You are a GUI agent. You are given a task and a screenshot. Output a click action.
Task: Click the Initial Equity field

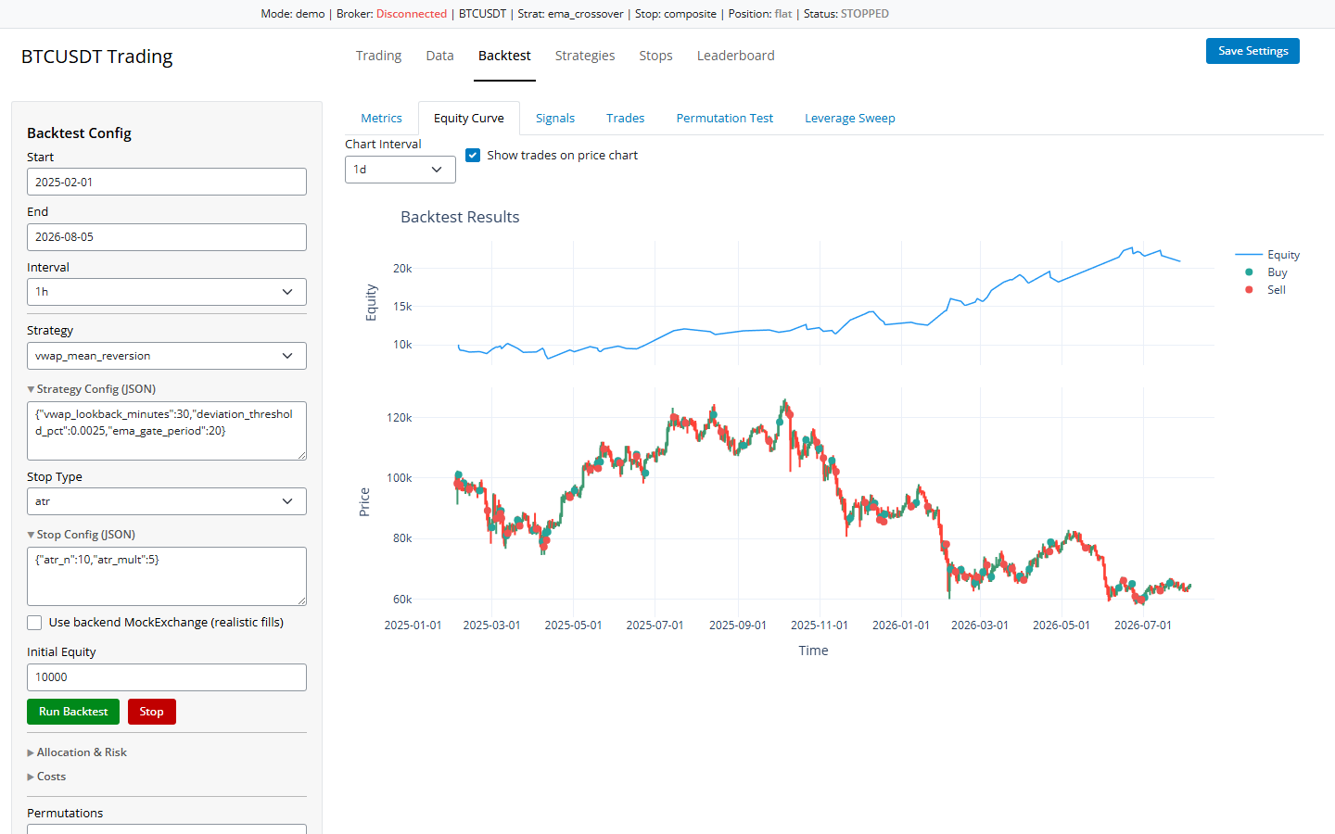[x=167, y=677]
